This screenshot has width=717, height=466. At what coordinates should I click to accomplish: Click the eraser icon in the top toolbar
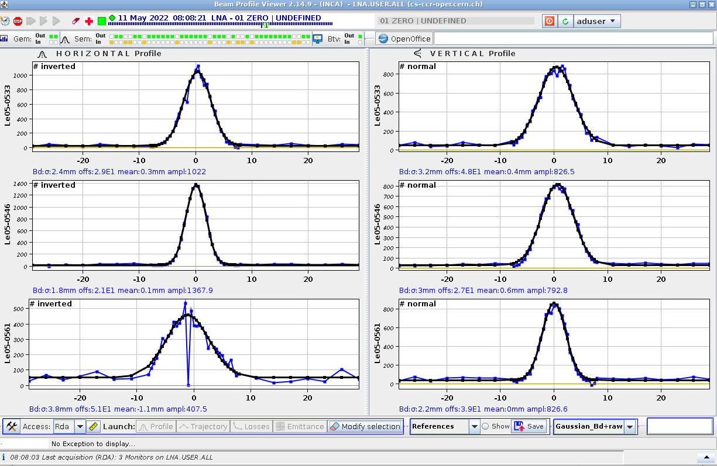click(x=76, y=21)
